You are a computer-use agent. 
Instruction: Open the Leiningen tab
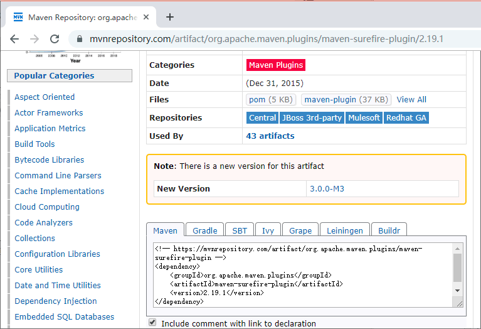tap(345, 230)
